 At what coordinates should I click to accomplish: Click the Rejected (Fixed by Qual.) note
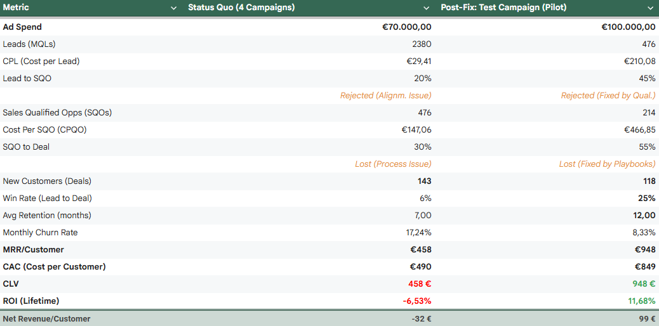(608, 96)
